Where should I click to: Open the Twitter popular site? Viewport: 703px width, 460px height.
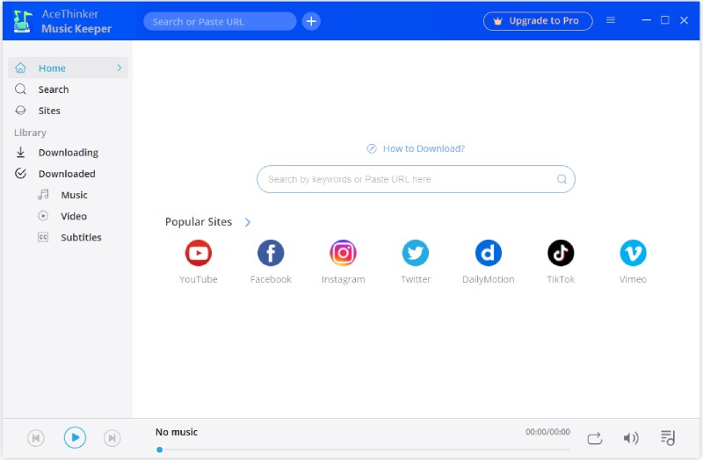point(416,253)
